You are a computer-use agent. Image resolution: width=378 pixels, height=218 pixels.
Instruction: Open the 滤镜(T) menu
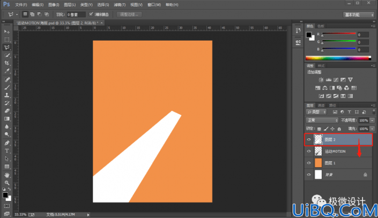[120, 5]
